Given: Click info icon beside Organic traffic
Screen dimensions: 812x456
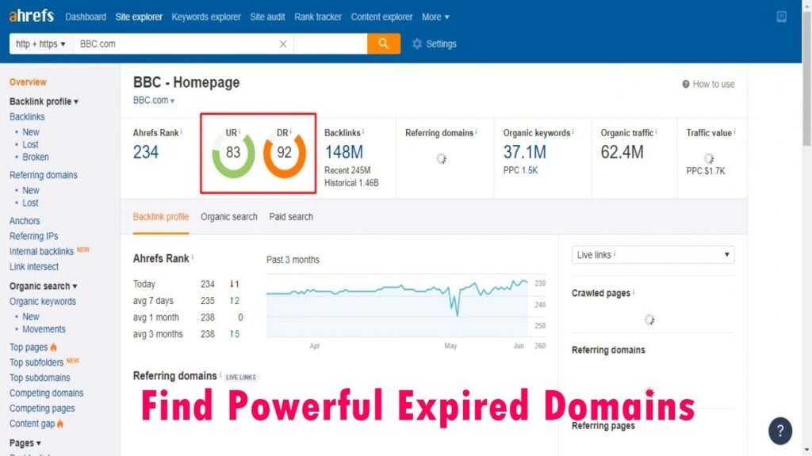Looking at the screenshot, I should (656, 132).
